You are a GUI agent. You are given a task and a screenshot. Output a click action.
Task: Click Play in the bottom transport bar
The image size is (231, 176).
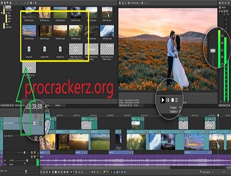(x=50, y=172)
